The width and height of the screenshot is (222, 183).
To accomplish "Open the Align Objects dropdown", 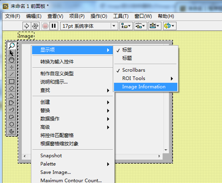I will point(126,26).
